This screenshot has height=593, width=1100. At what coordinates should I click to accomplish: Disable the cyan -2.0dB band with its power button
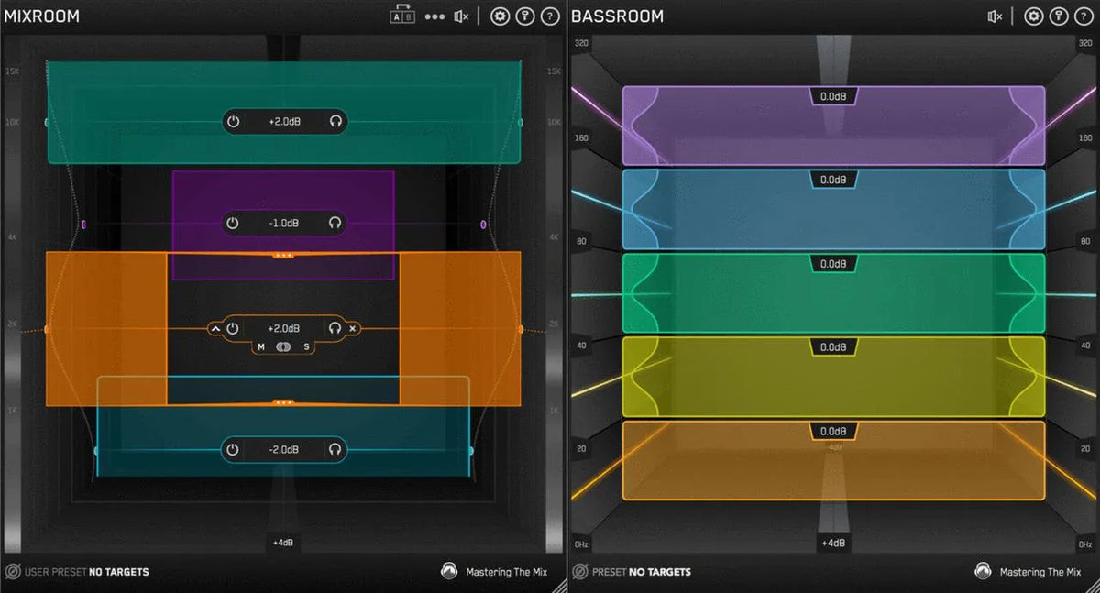[x=232, y=450]
